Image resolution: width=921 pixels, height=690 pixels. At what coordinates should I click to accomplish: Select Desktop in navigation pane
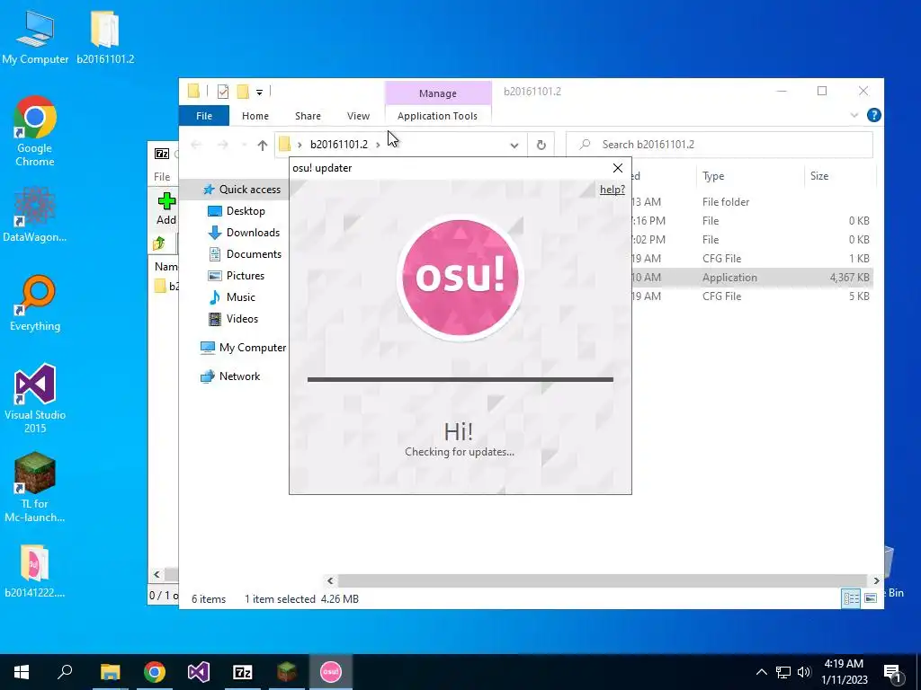point(246,211)
